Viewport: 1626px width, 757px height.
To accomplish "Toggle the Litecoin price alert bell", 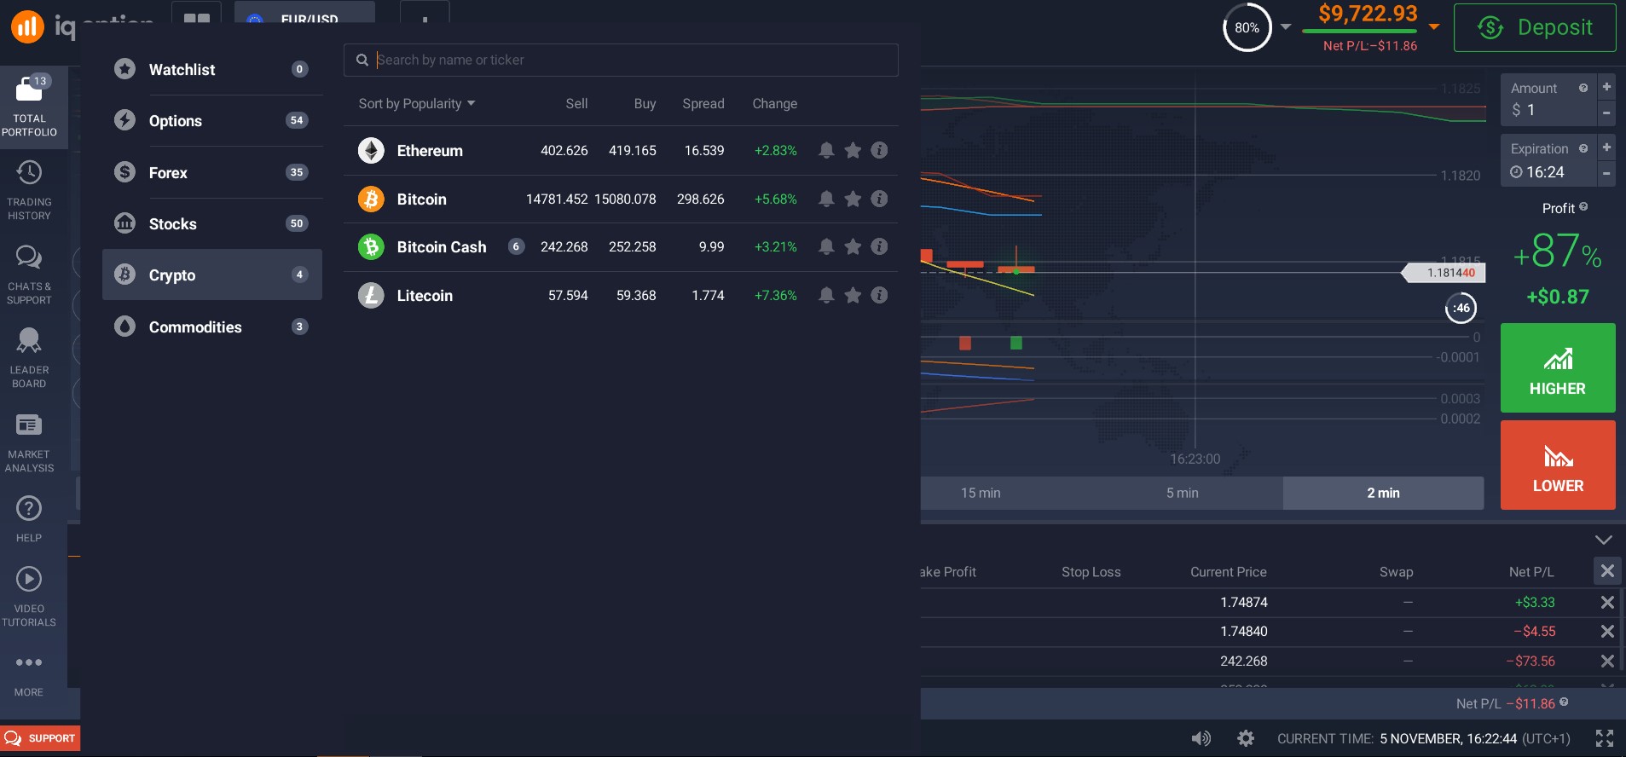I will [826, 295].
